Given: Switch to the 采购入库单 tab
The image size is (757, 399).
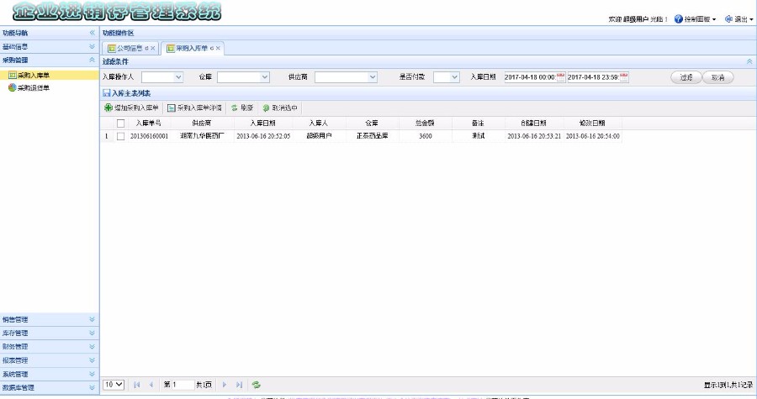Looking at the screenshot, I should pyautogui.click(x=191, y=48).
